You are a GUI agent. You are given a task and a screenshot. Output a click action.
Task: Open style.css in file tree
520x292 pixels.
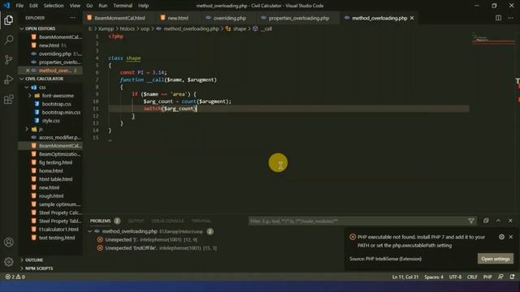pos(50,121)
